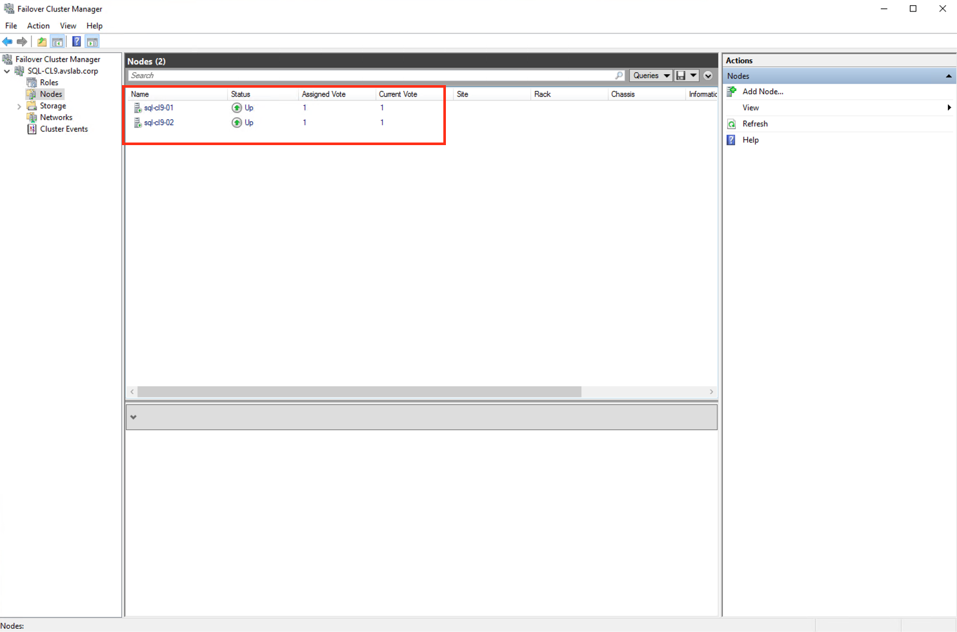Select the sql-cl9-02 node name

pos(159,123)
